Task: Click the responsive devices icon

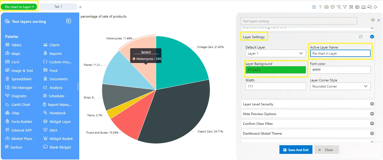Action: tap(370, 7)
